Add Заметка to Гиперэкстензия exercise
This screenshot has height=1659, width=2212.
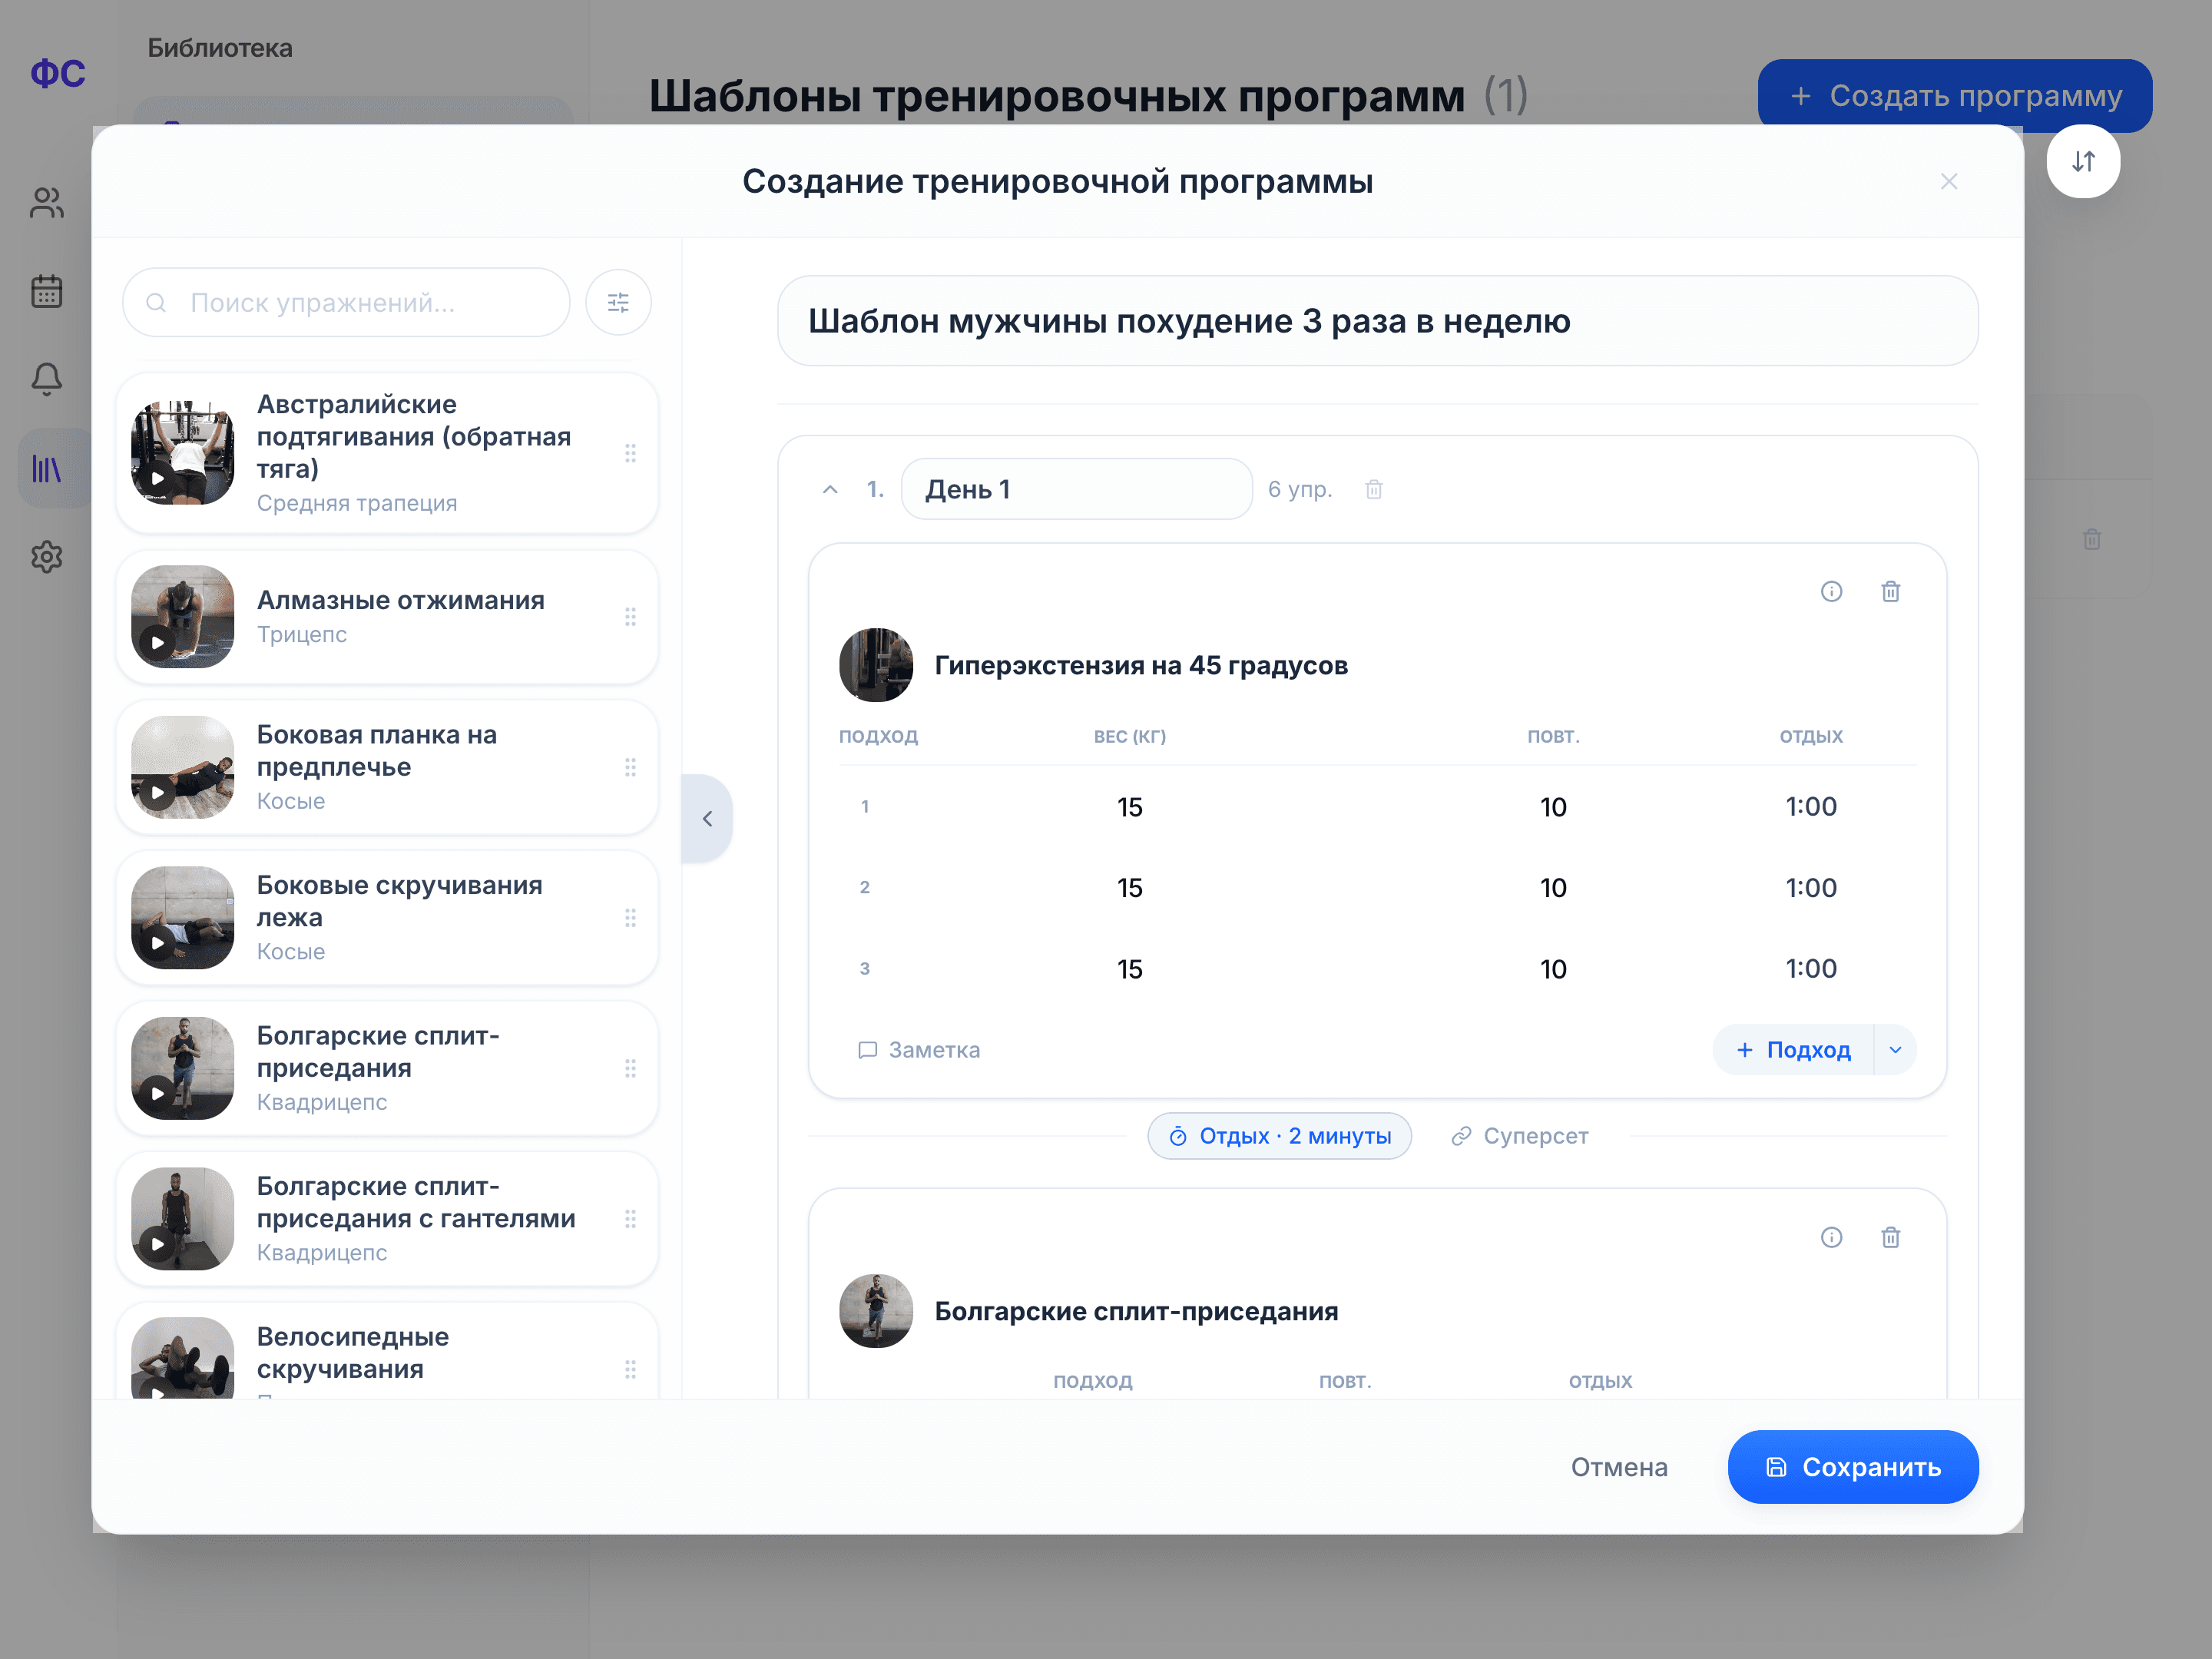point(918,1049)
